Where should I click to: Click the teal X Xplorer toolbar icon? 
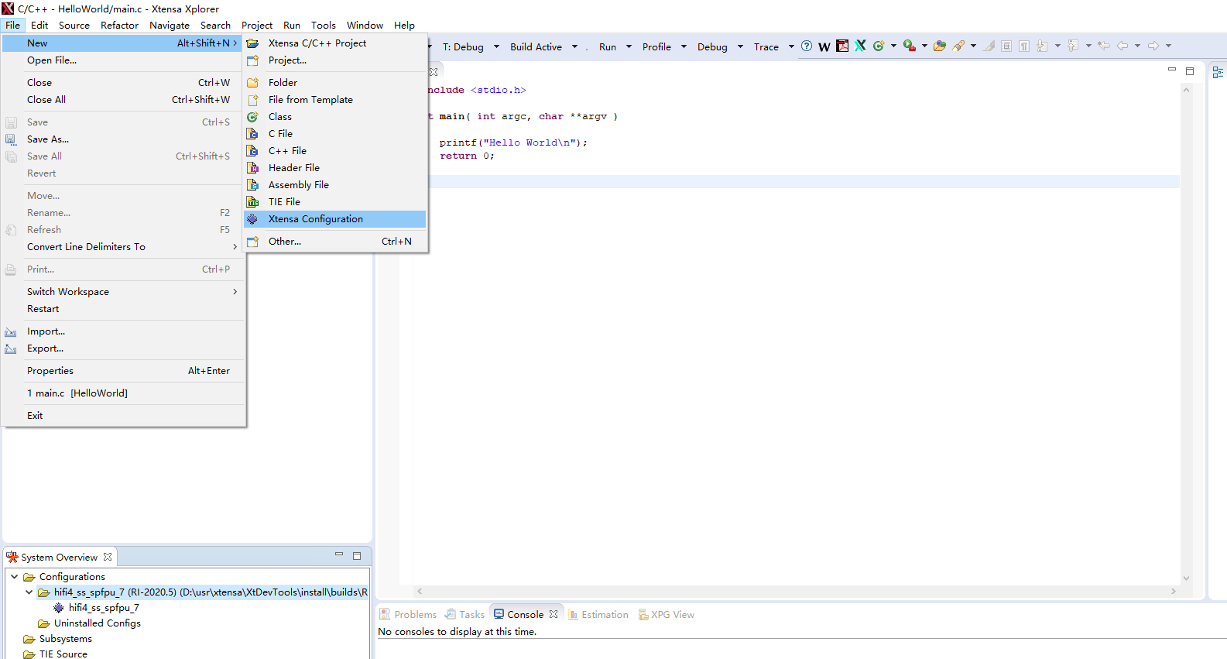click(860, 46)
